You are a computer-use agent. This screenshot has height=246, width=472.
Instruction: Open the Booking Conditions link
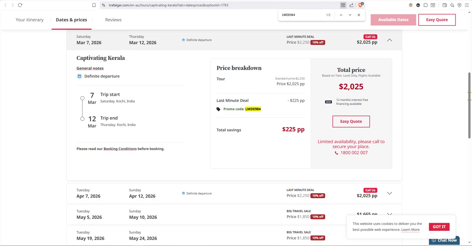click(x=120, y=149)
